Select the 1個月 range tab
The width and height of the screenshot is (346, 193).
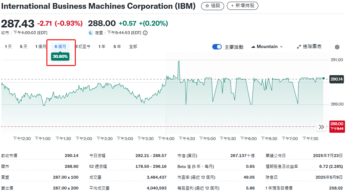click(x=41, y=46)
